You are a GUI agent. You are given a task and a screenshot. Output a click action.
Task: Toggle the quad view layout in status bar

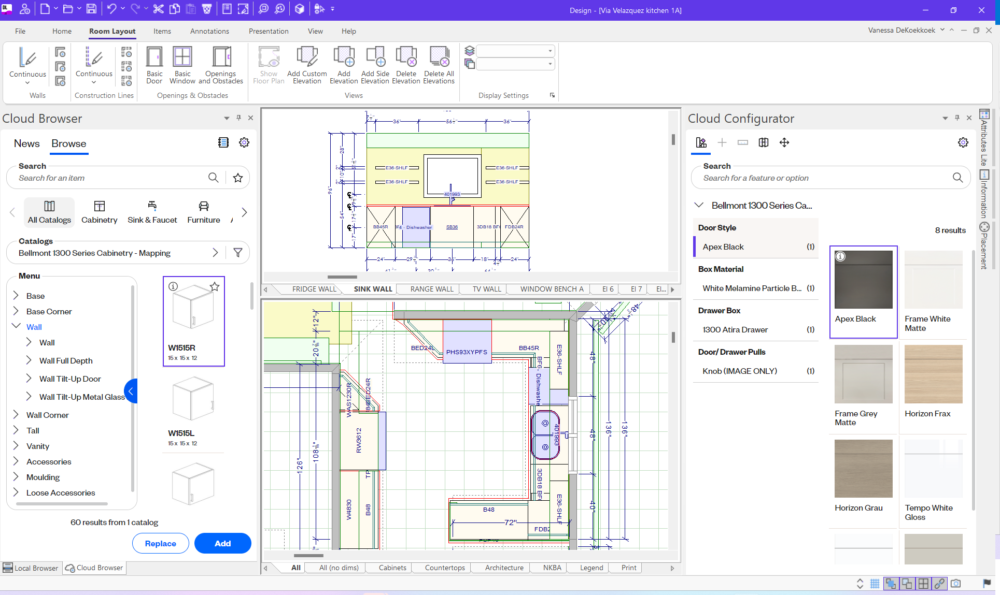[x=923, y=584]
